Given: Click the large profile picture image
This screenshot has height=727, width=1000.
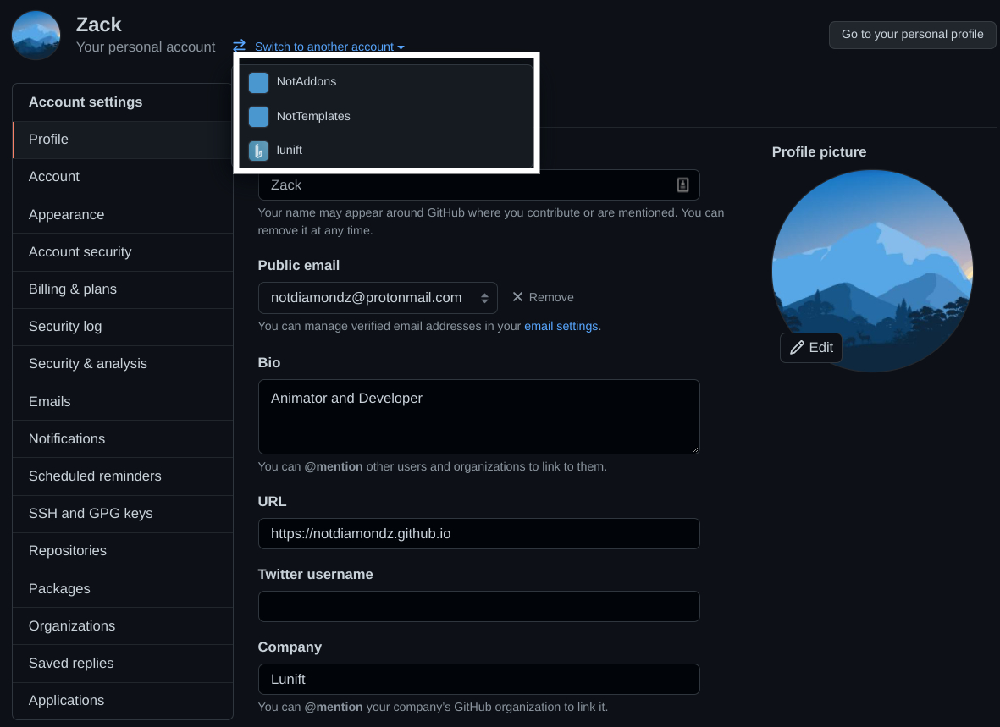Looking at the screenshot, I should [x=872, y=270].
